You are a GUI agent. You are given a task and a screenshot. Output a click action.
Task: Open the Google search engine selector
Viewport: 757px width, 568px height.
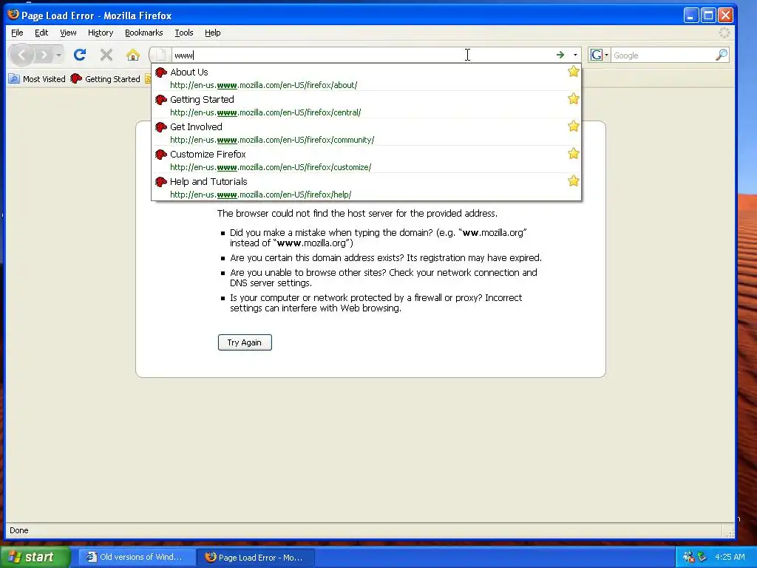599,55
